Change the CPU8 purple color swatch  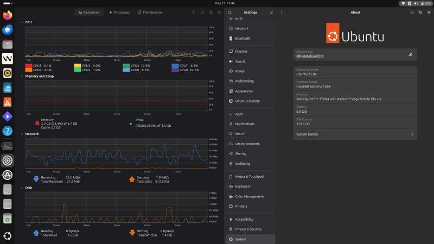[175, 70]
